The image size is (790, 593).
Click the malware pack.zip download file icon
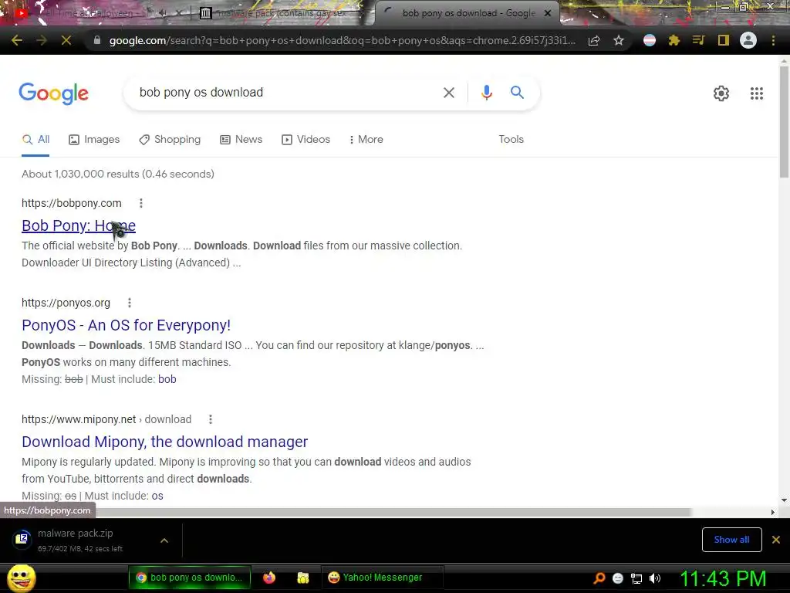pyautogui.click(x=22, y=540)
